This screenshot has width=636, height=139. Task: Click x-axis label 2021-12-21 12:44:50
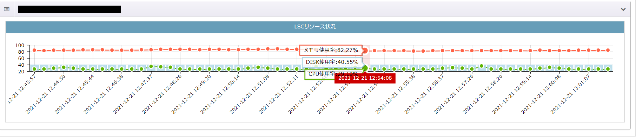coord(45,94)
